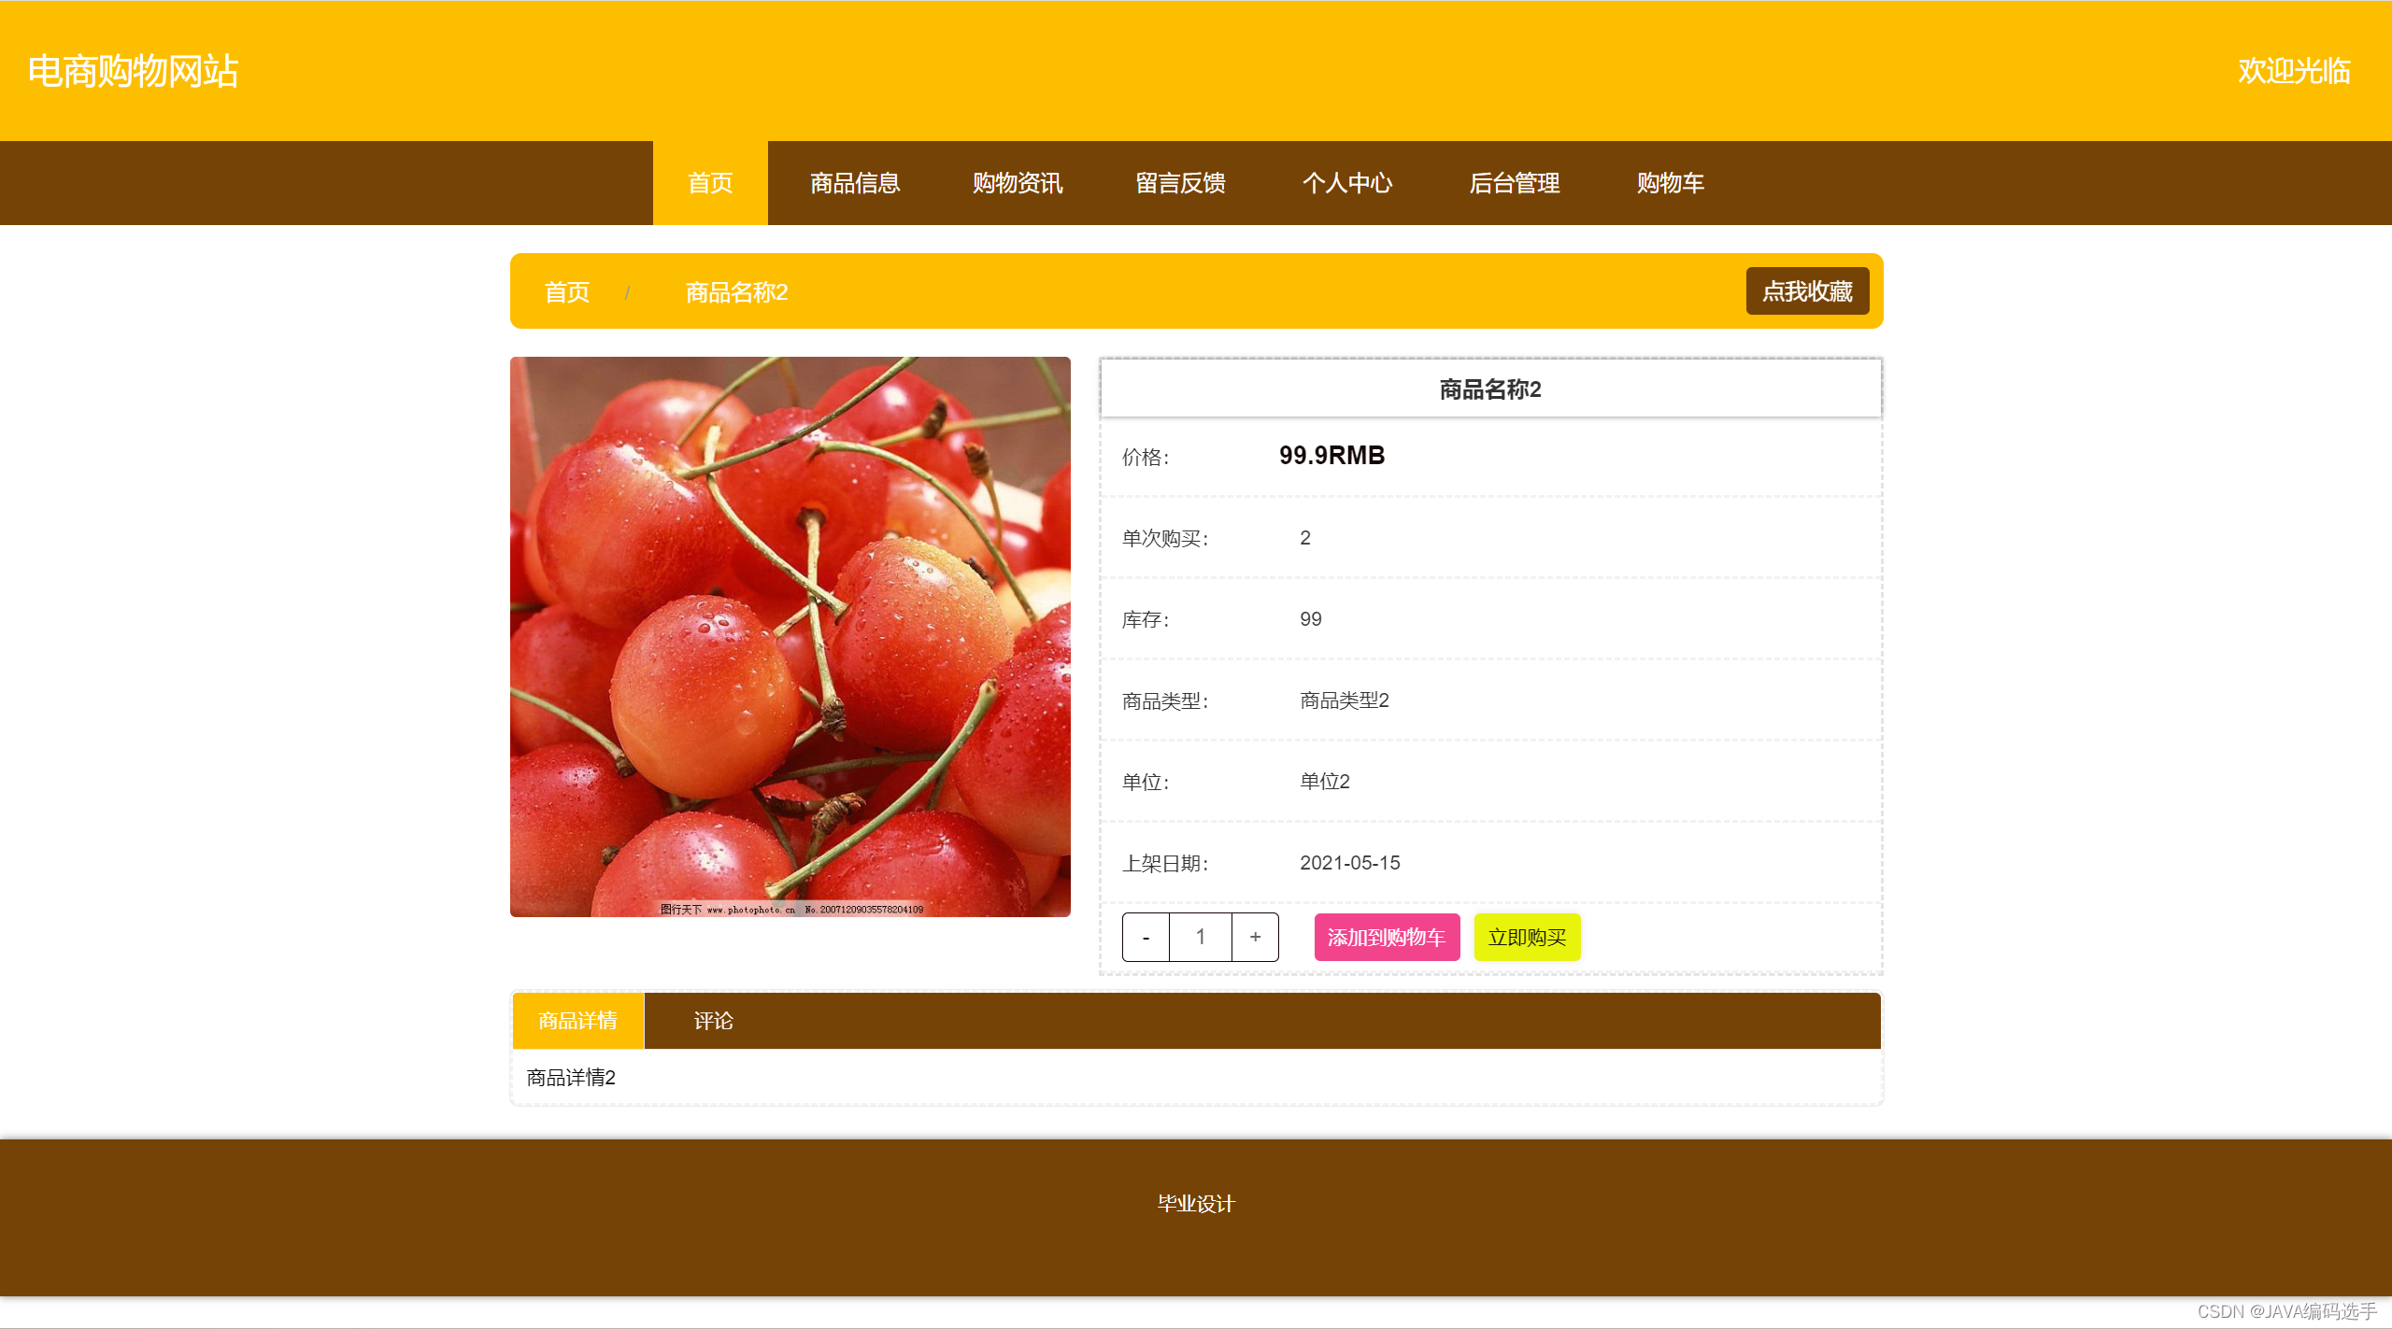Open the 后台管理 navigation menu item

[x=1514, y=183]
